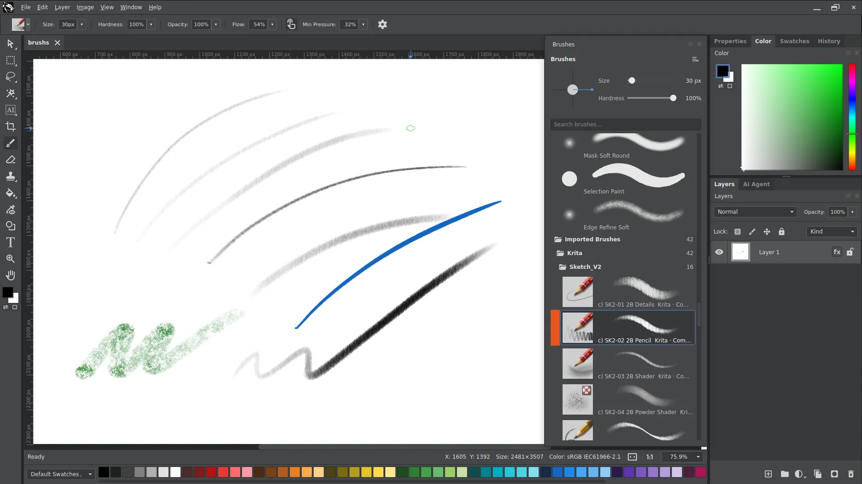This screenshot has width=862, height=484.
Task: Select the Magic Wand tool
Action: (11, 93)
